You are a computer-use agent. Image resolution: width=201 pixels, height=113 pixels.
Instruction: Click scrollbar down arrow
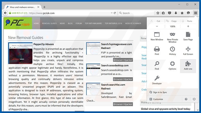click(198, 110)
